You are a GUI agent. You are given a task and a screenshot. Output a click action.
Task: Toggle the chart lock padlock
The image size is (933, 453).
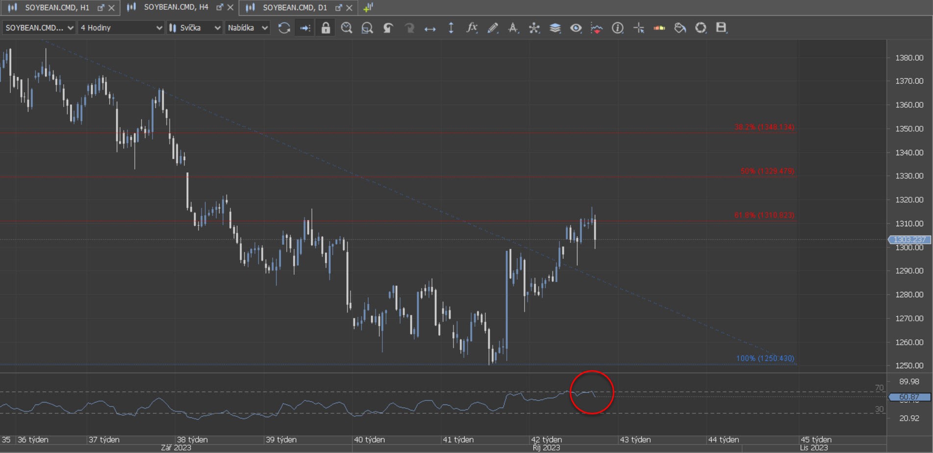click(x=326, y=28)
